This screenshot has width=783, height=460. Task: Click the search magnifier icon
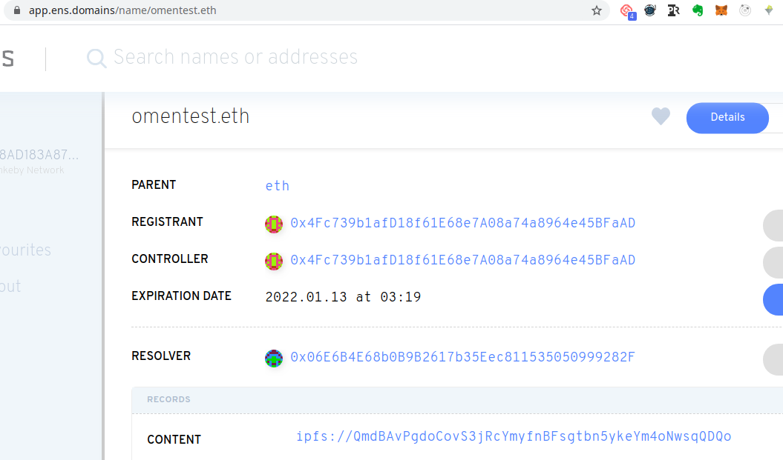(96, 58)
